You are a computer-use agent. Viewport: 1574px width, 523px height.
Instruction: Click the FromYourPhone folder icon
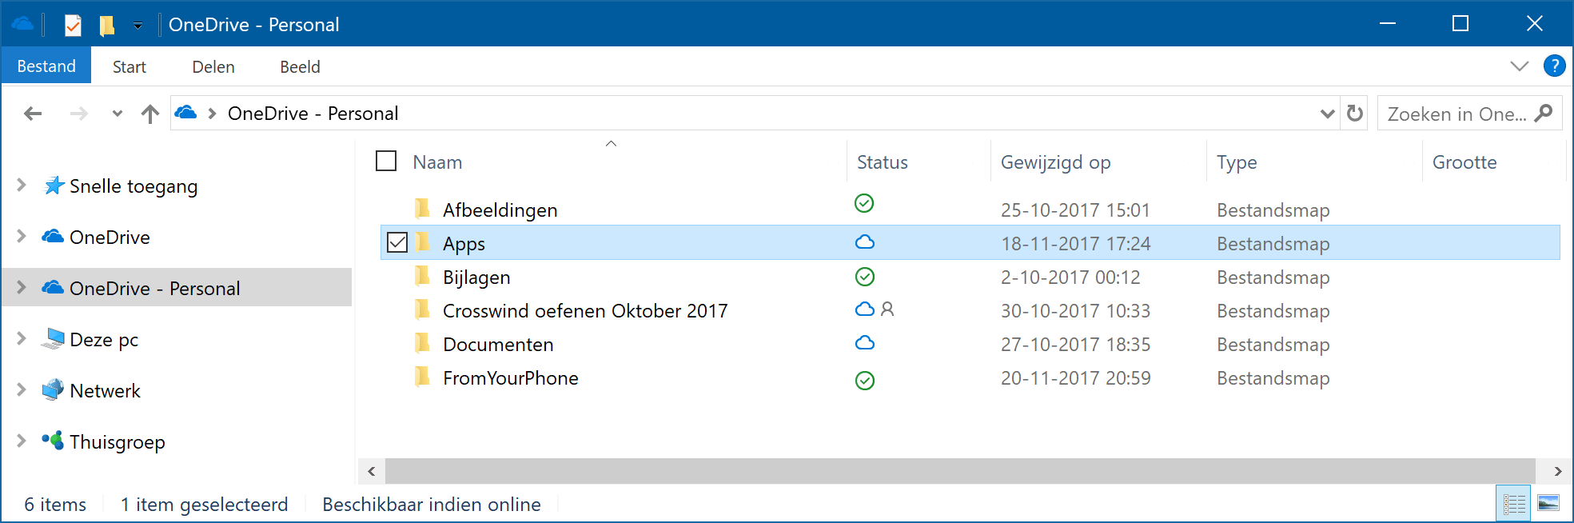coord(423,377)
